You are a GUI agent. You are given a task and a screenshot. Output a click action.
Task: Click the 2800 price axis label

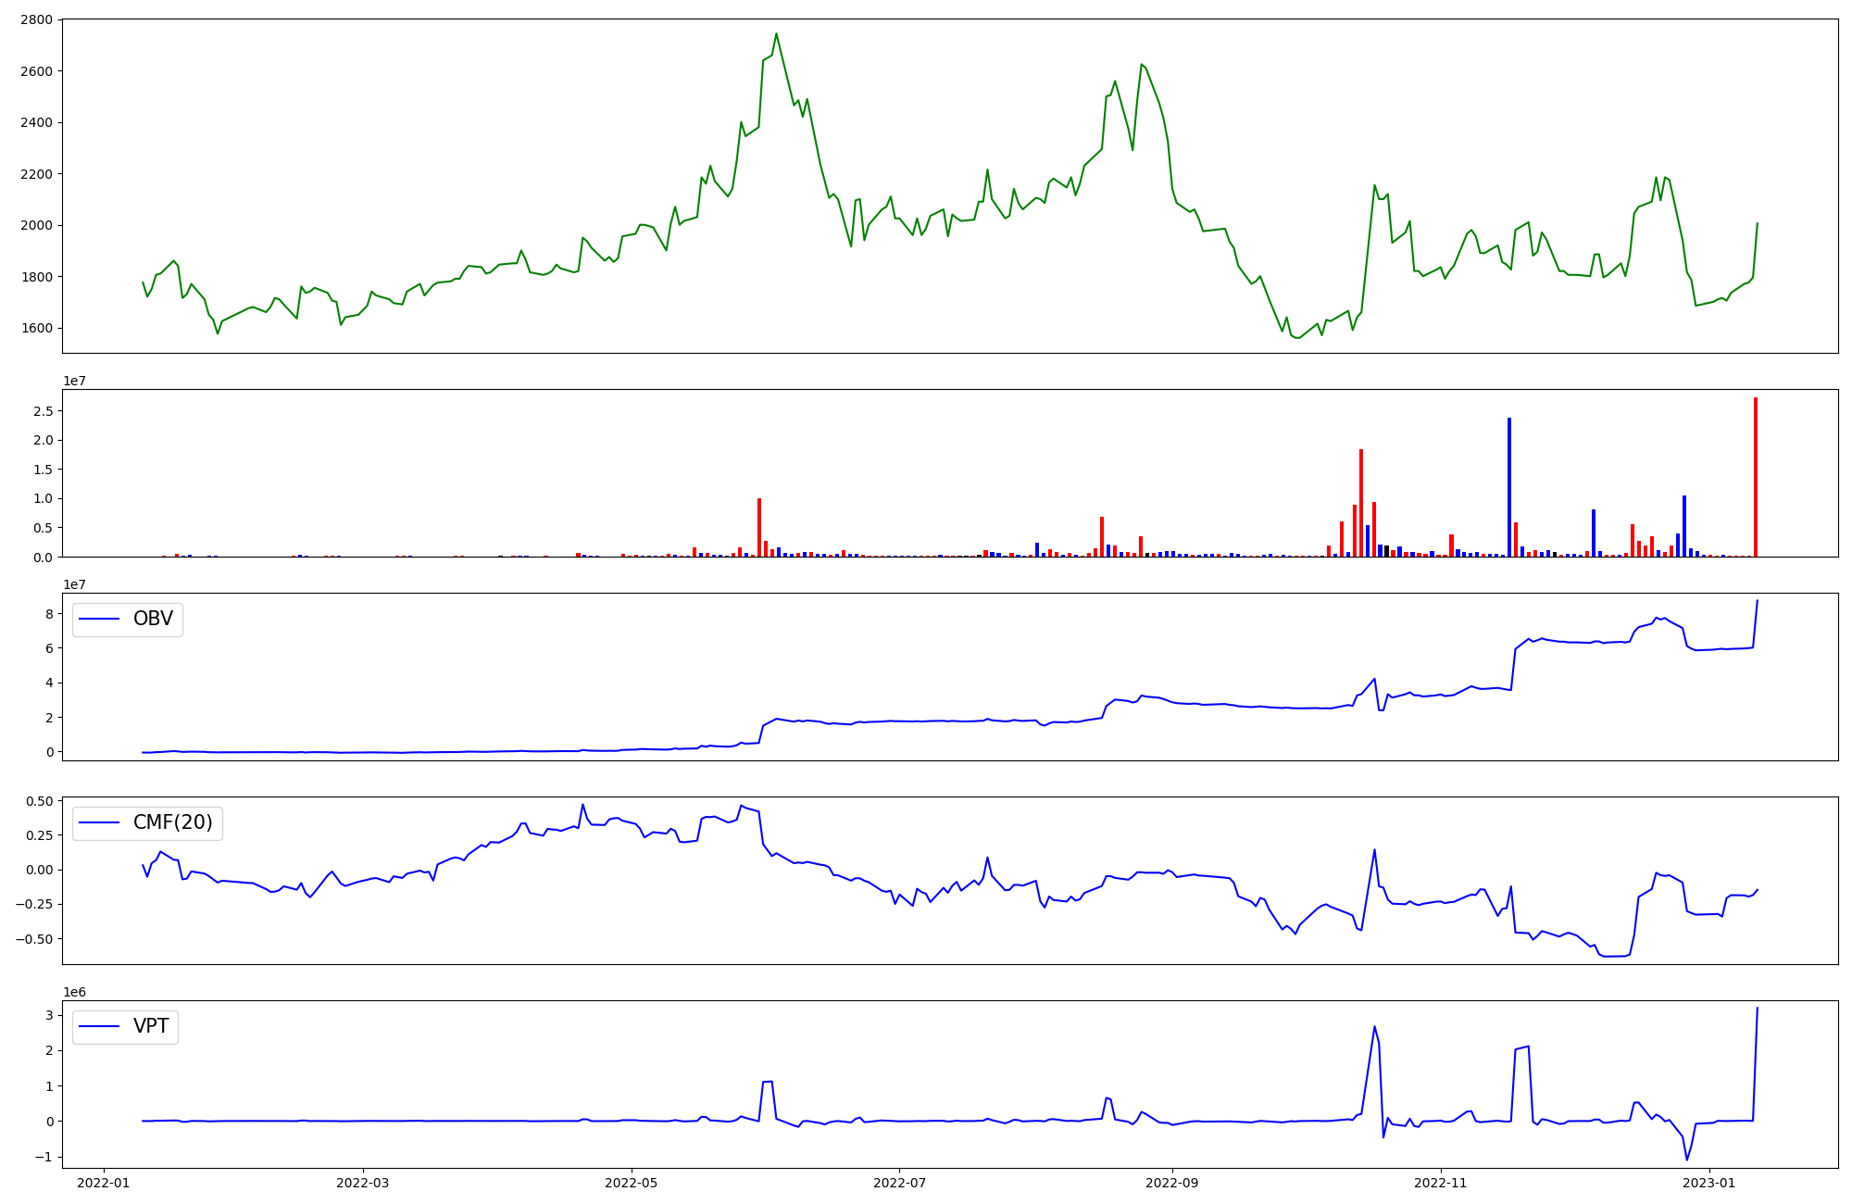point(38,19)
